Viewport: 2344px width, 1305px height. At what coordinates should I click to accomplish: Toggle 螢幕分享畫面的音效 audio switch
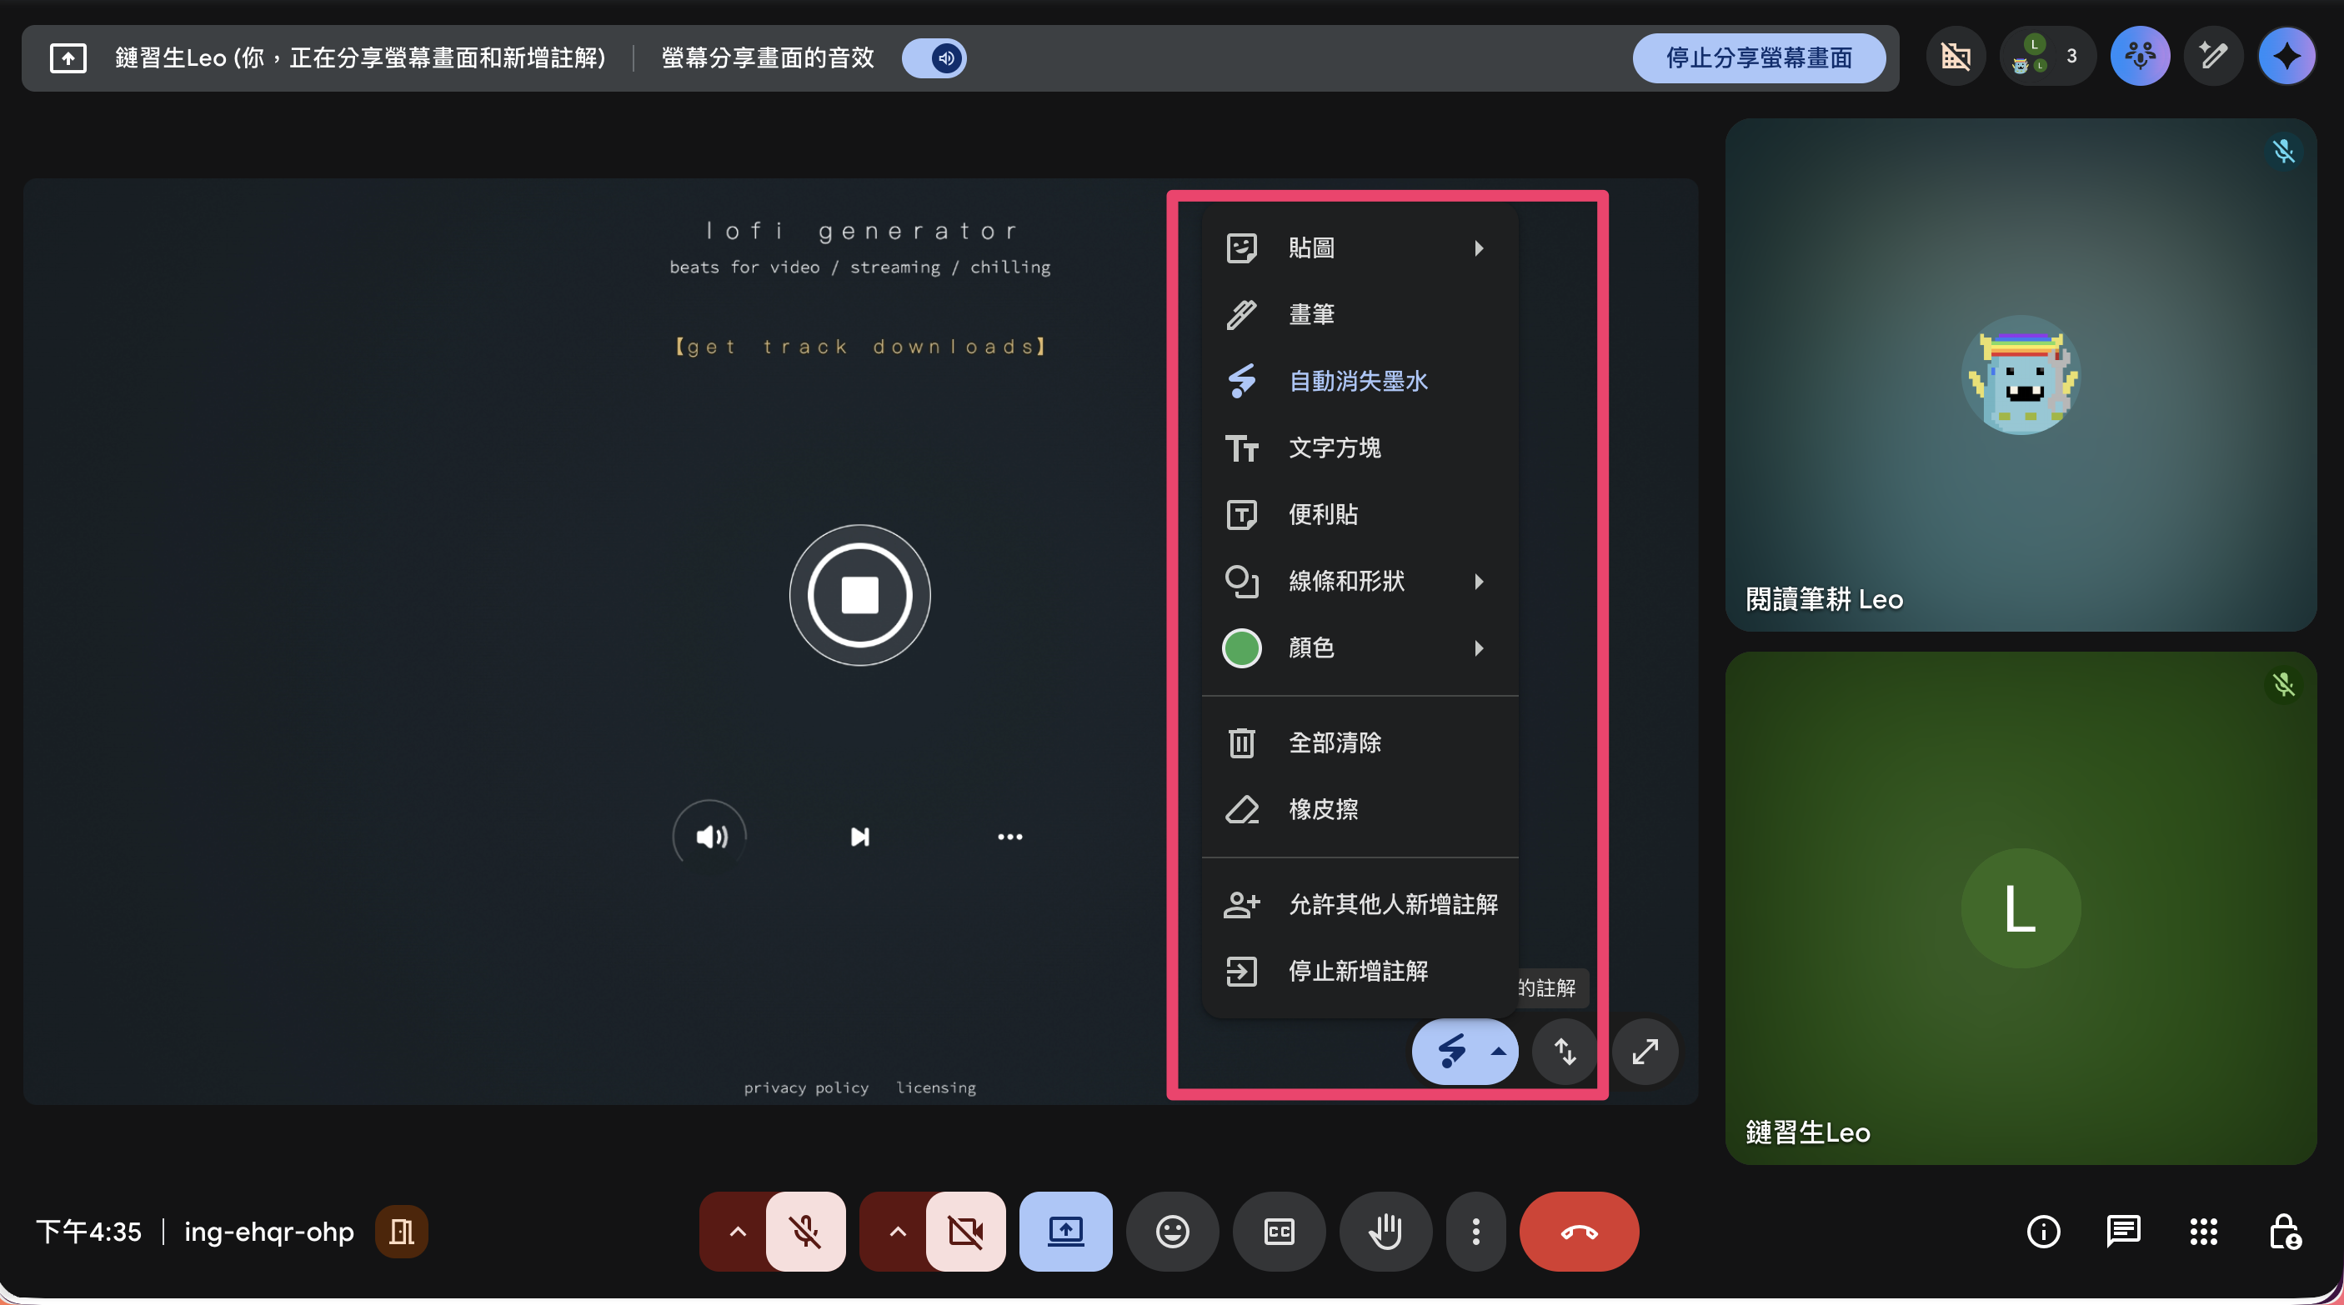pyautogui.click(x=934, y=58)
